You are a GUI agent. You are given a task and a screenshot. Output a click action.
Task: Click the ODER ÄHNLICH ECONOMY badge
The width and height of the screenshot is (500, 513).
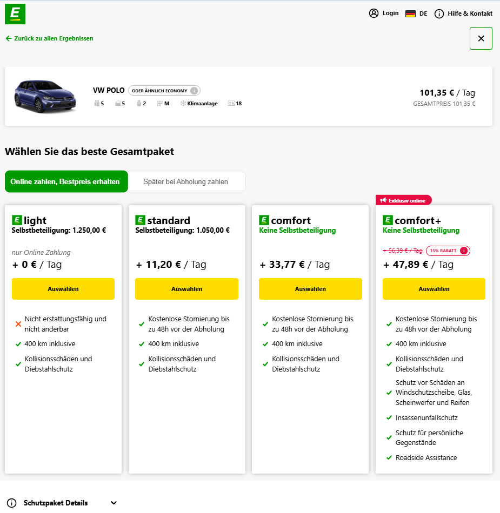[164, 90]
